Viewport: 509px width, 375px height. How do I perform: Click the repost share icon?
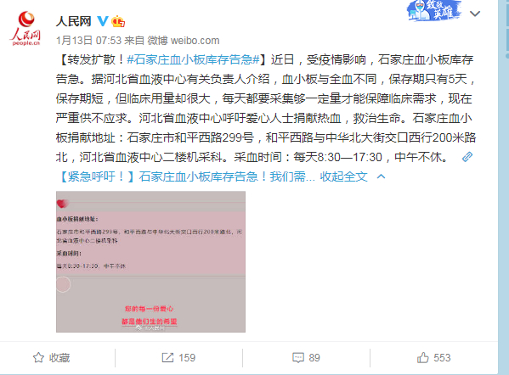pyautogui.click(x=167, y=357)
